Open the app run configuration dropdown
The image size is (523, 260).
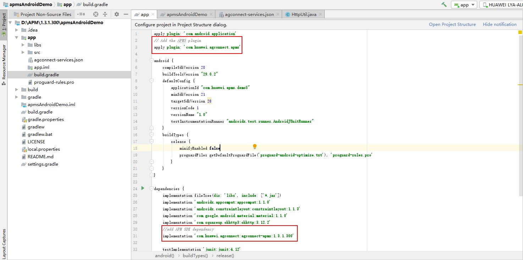point(464,5)
